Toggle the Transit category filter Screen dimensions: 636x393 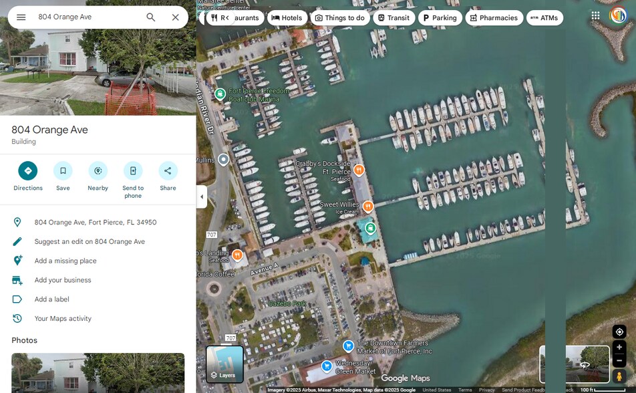pyautogui.click(x=393, y=18)
